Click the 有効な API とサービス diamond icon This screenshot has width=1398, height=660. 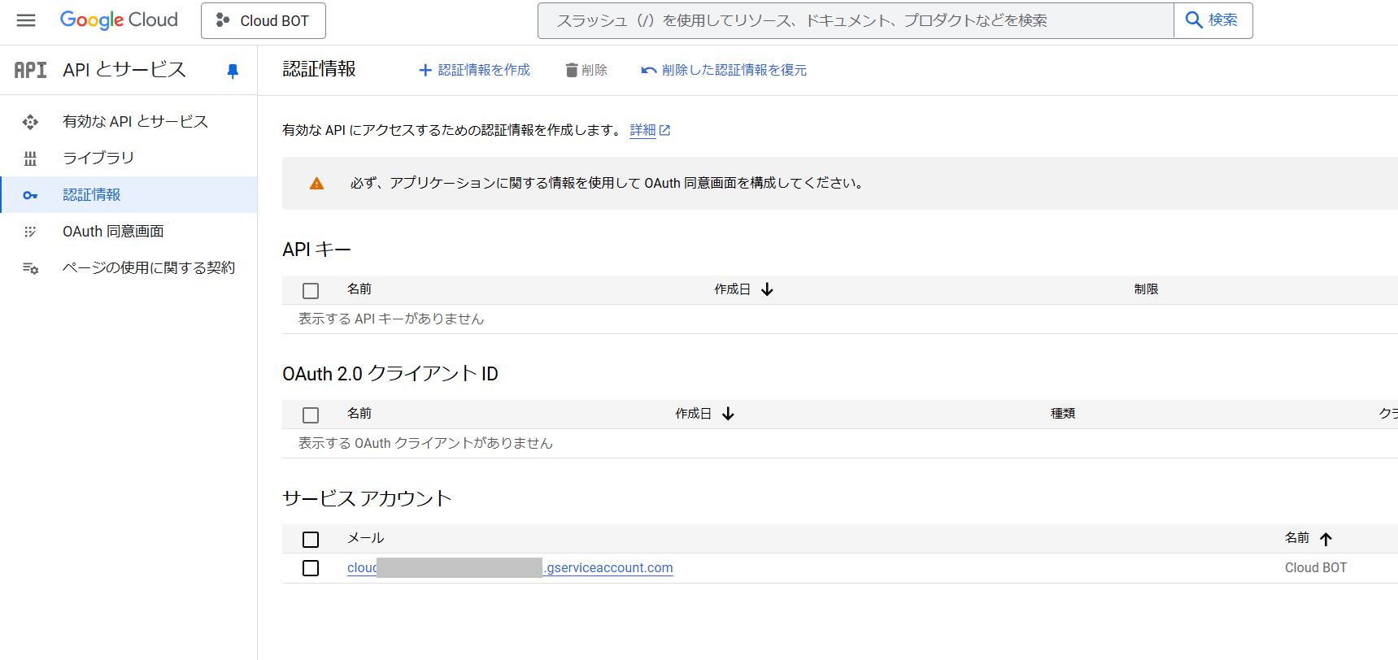pyautogui.click(x=30, y=122)
